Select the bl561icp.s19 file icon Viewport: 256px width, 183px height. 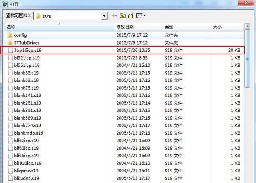(10, 65)
